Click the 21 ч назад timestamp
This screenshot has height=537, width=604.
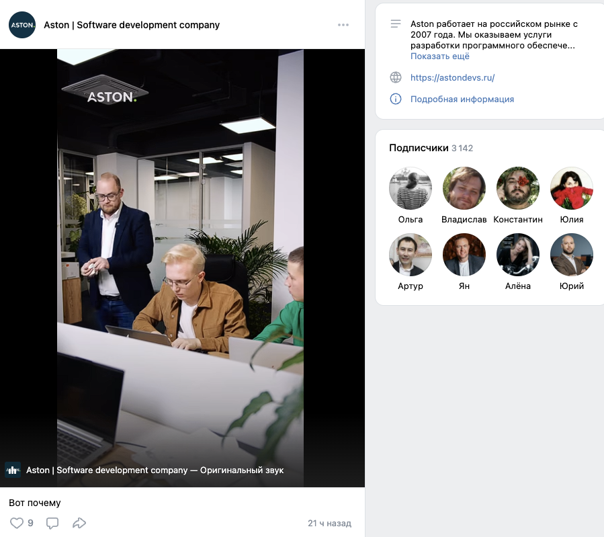pos(329,523)
